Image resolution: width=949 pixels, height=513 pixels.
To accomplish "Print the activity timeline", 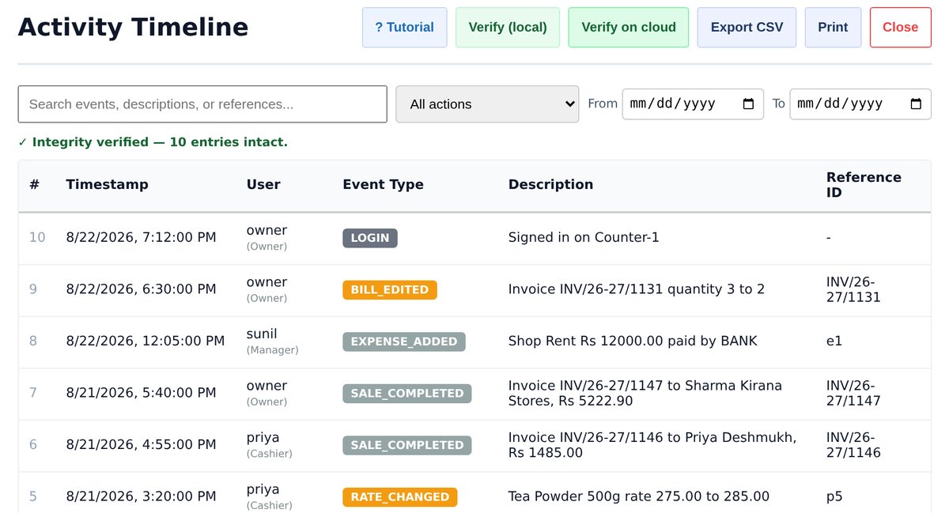I will pyautogui.click(x=833, y=27).
